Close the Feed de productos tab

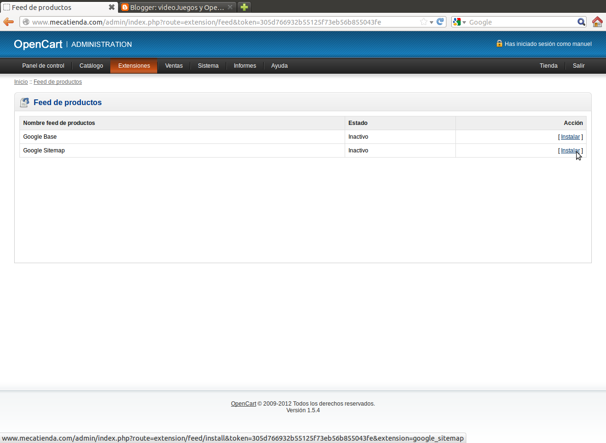(x=112, y=7)
